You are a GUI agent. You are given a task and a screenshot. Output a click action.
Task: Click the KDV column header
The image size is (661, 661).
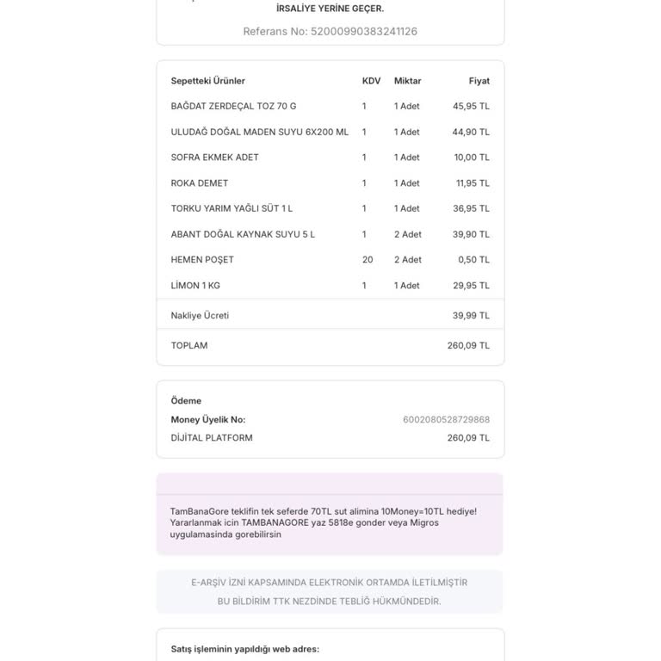tap(372, 81)
